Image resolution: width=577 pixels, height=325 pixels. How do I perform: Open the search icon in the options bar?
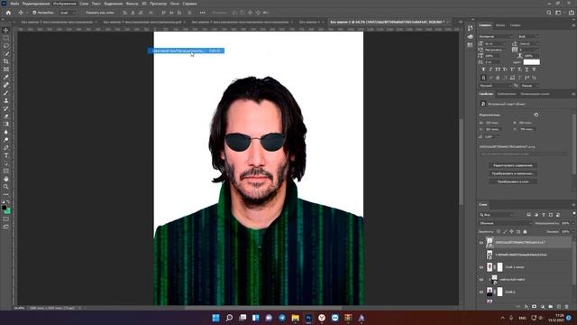(x=549, y=13)
